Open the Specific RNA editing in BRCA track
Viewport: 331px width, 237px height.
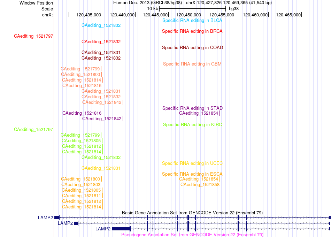192,31
